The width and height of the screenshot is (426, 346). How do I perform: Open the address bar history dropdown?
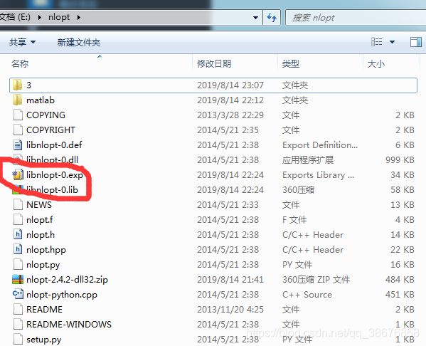(255, 18)
